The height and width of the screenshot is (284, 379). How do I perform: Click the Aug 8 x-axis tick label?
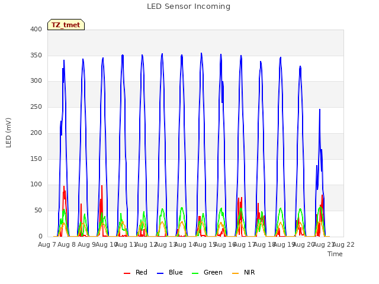(67, 244)
